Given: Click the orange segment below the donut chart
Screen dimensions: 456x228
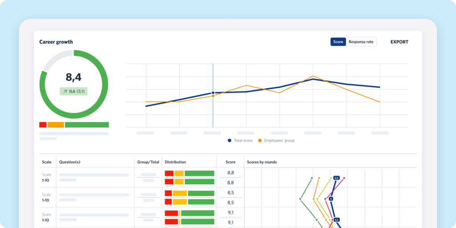Looking at the screenshot, I should 56,125.
